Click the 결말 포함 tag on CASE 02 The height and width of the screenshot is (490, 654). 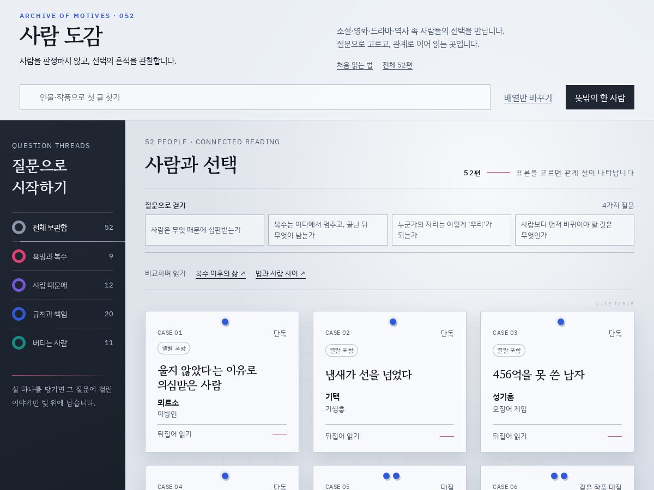(x=342, y=351)
